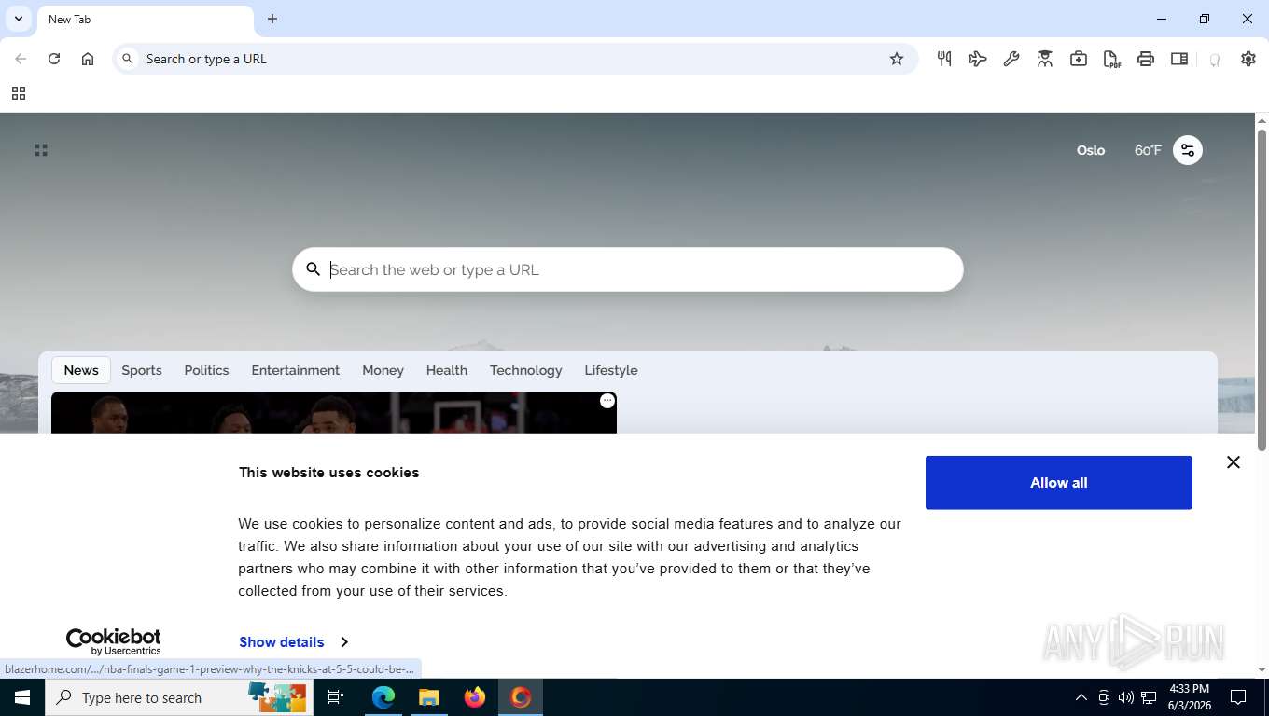Viewport: 1269px width, 716px height.
Task: Close the cookie consent banner
Action: click(1234, 462)
